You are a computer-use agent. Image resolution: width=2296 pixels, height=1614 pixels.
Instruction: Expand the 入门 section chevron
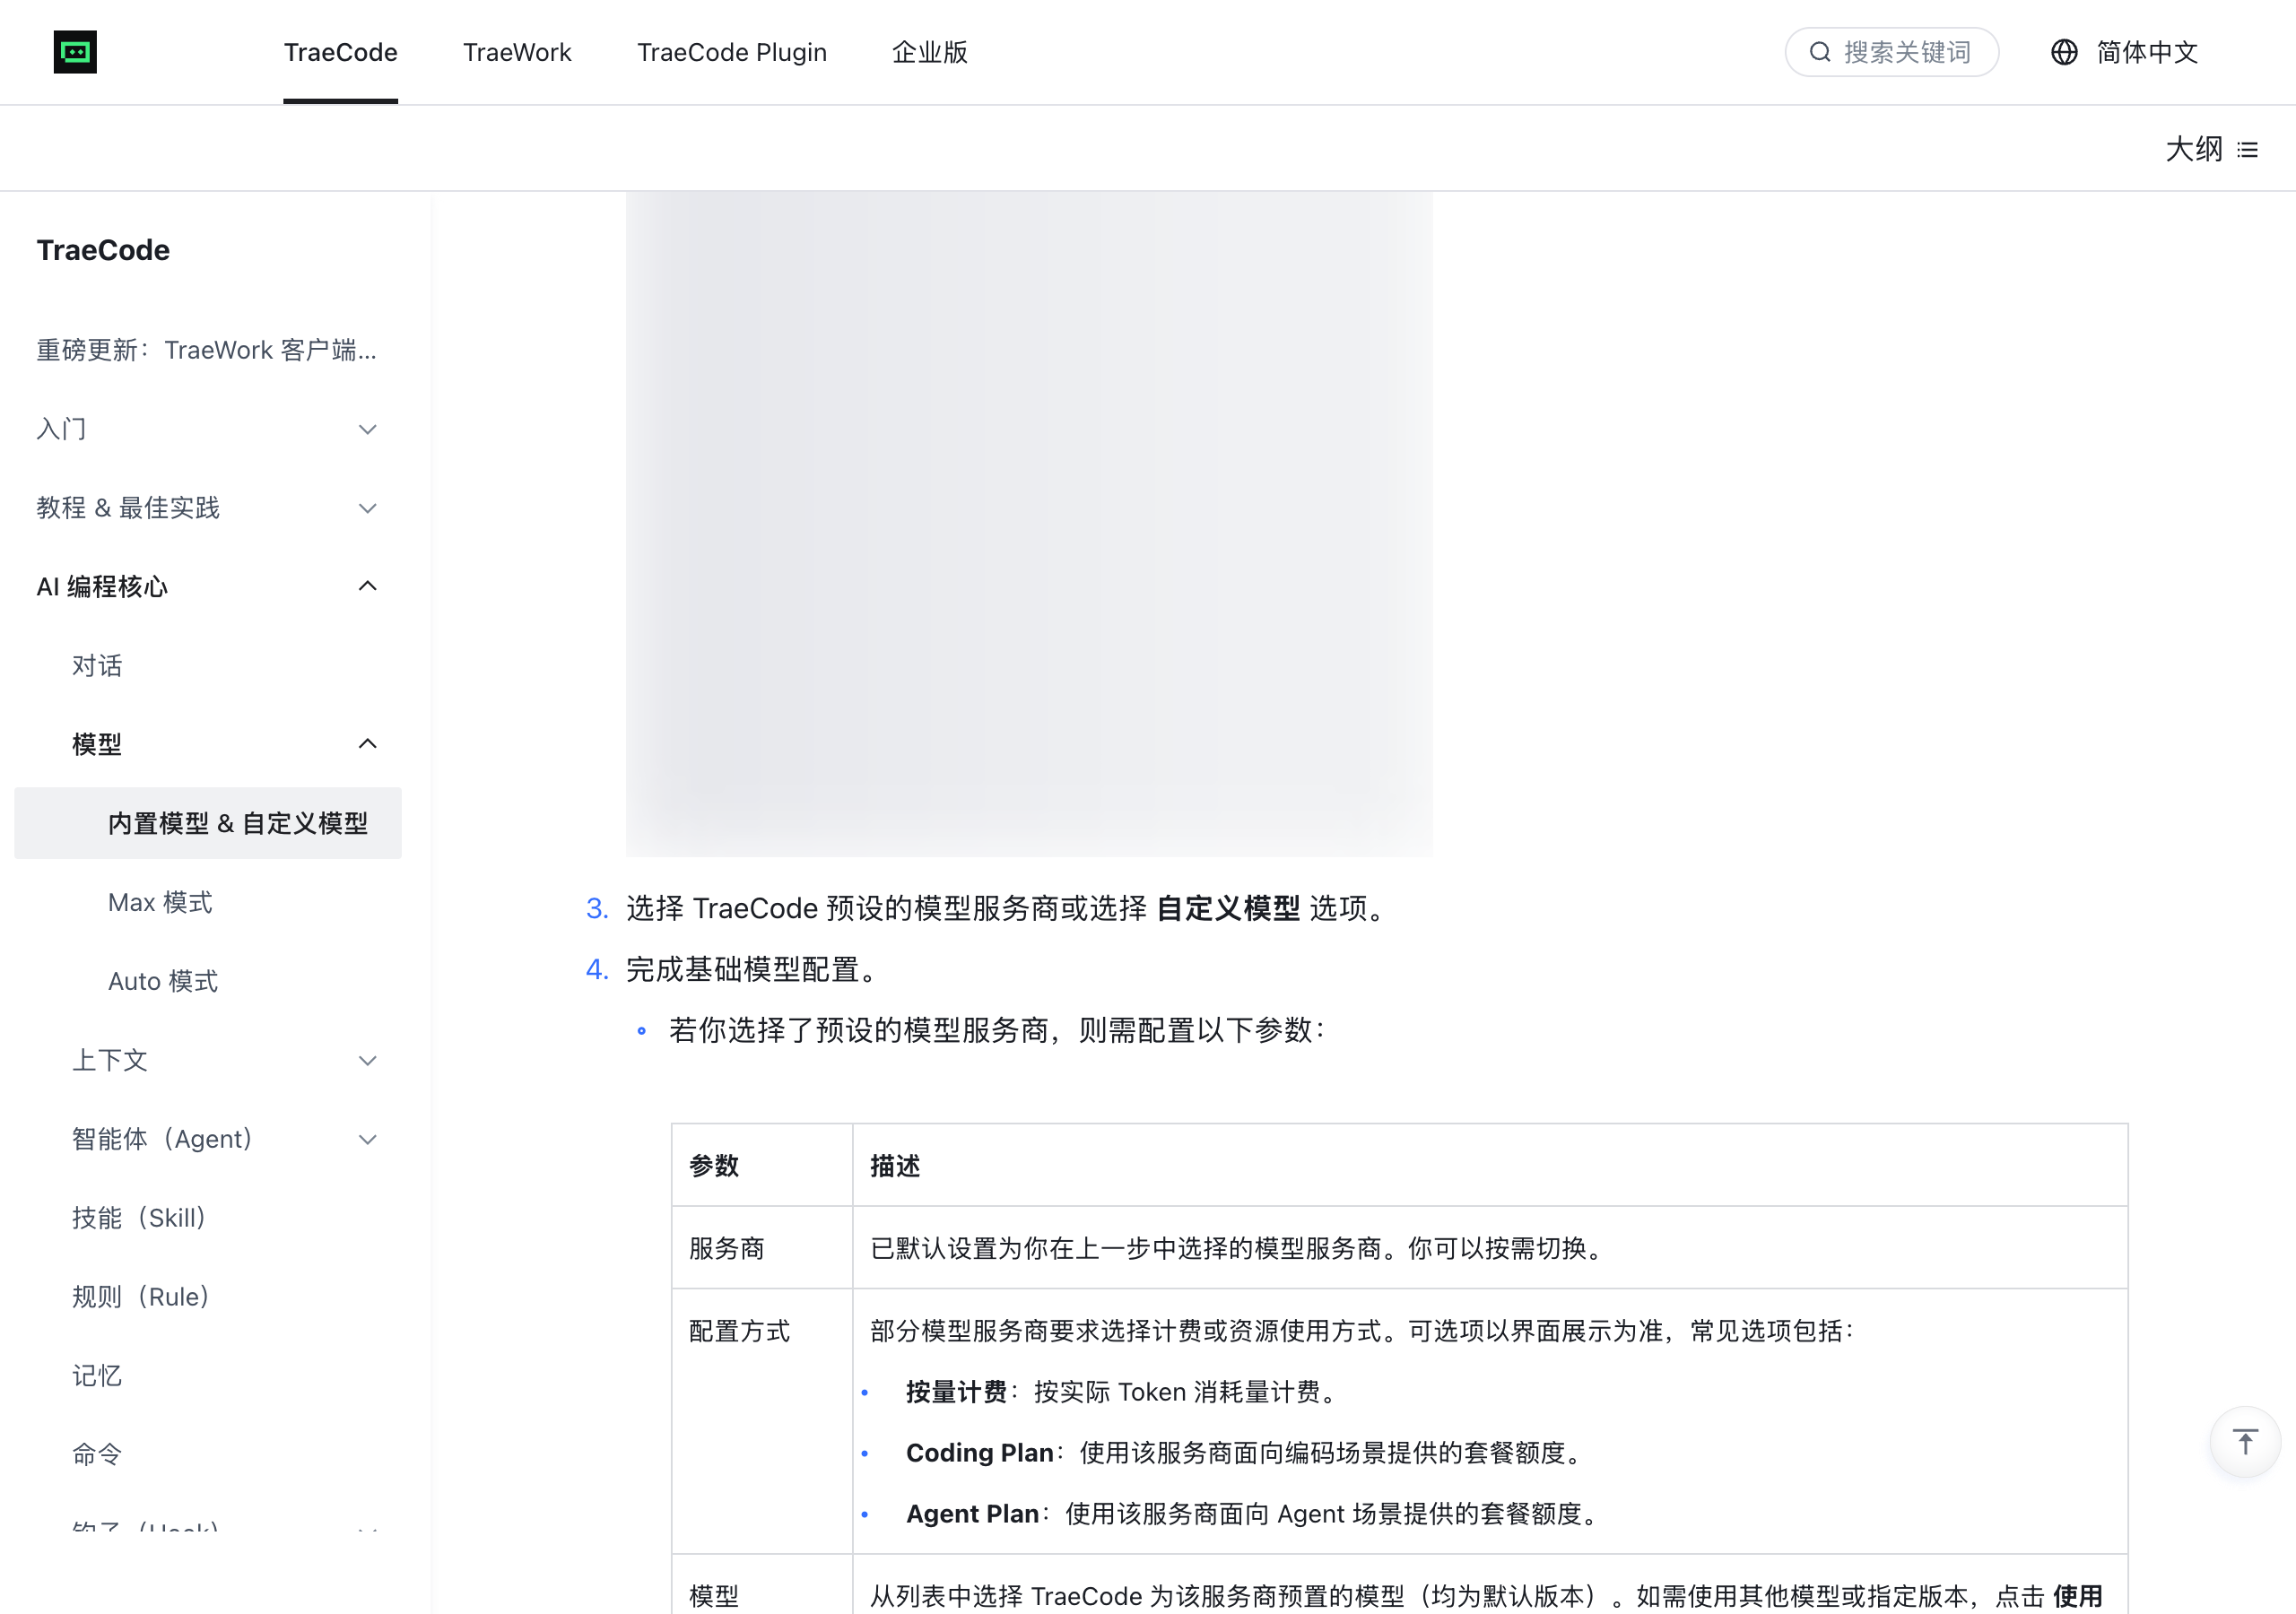[x=368, y=429]
